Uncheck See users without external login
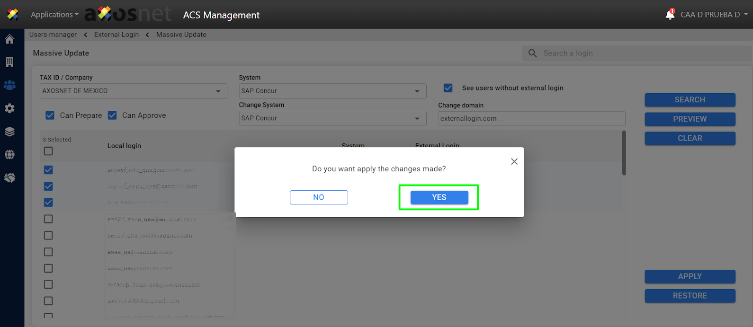 (448, 88)
